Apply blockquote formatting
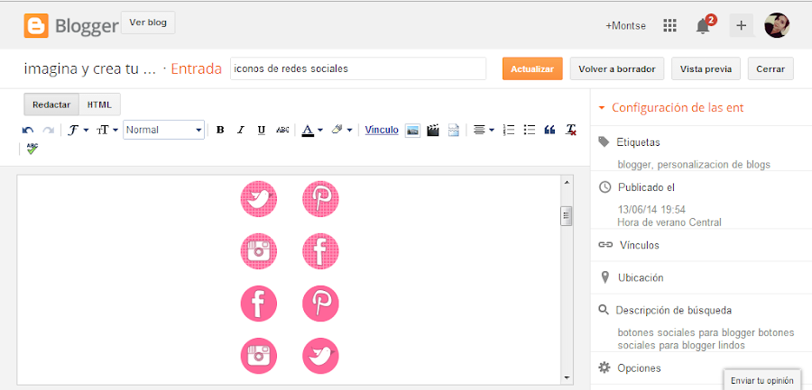 coord(549,130)
